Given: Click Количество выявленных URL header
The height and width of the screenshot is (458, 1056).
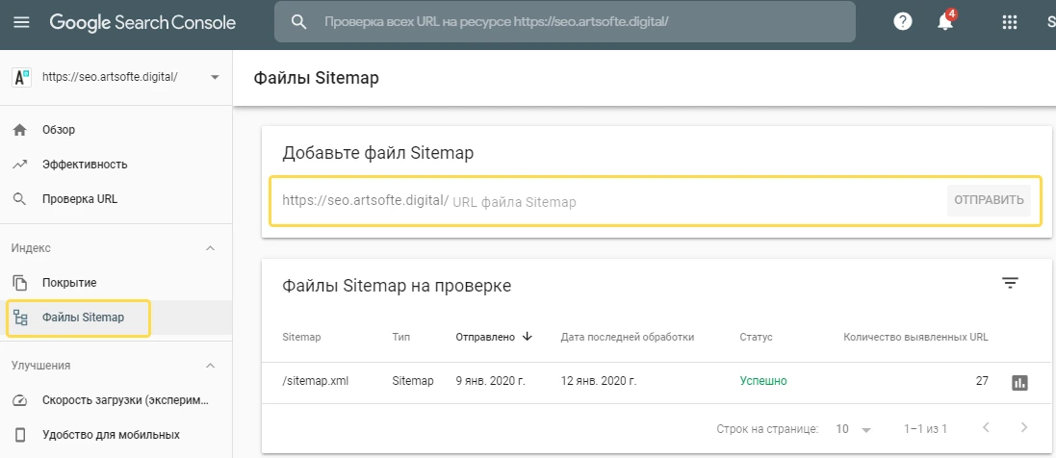Looking at the screenshot, I should point(915,337).
